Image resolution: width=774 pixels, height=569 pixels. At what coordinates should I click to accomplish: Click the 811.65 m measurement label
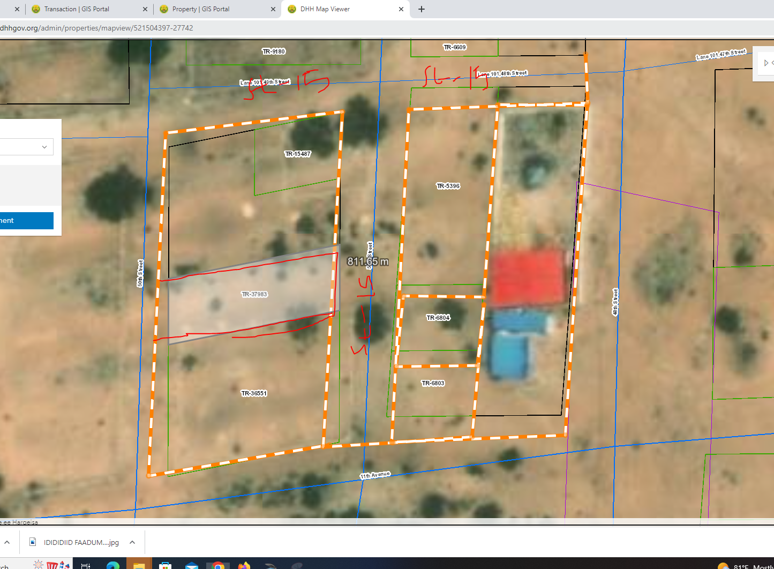[x=368, y=261]
